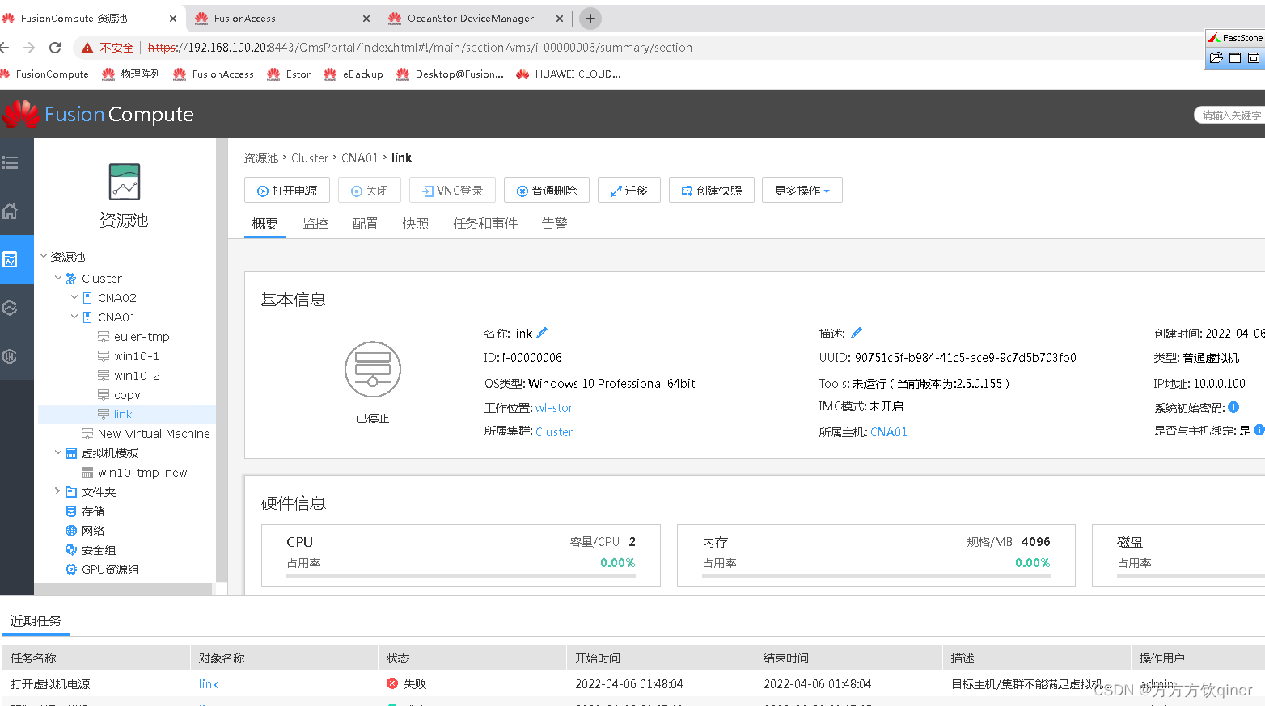This screenshot has height=706, width=1265.
Task: Click the not-secure warning icon
Action: [87, 48]
